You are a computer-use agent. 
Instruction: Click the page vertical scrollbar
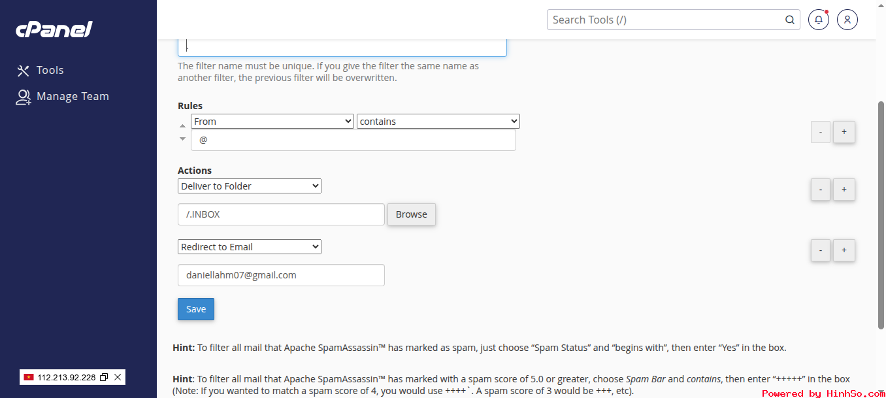coord(881,216)
